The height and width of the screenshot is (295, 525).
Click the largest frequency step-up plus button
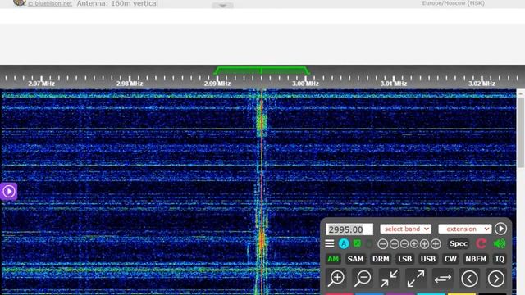[436, 244]
